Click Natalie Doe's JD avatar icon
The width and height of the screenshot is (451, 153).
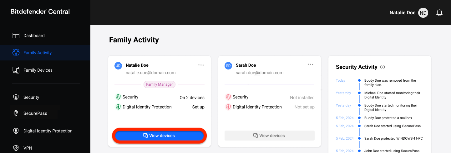click(118, 65)
